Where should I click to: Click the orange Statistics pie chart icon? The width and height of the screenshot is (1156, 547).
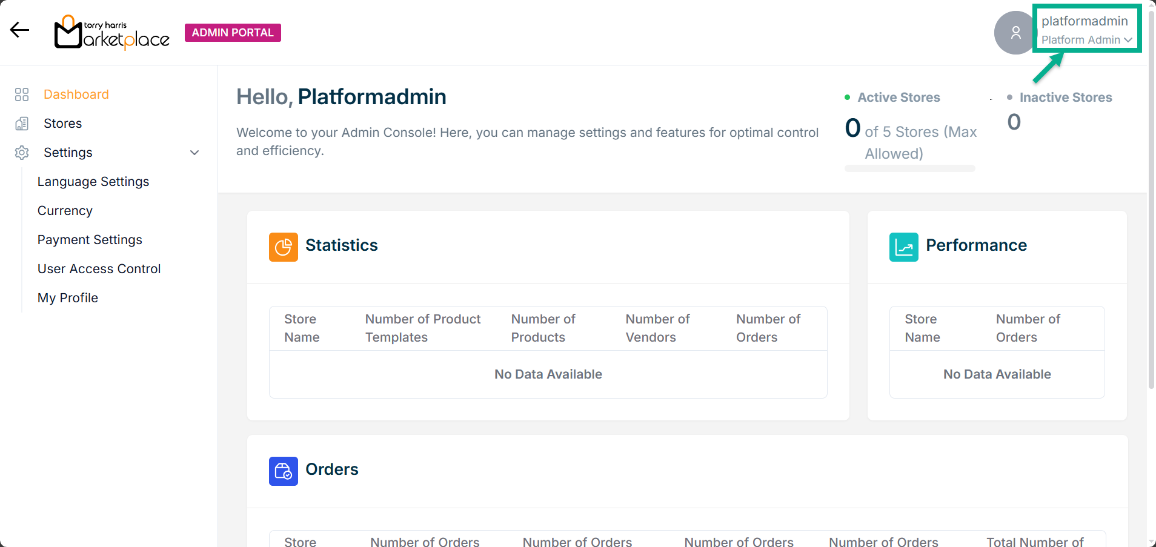[x=283, y=247]
